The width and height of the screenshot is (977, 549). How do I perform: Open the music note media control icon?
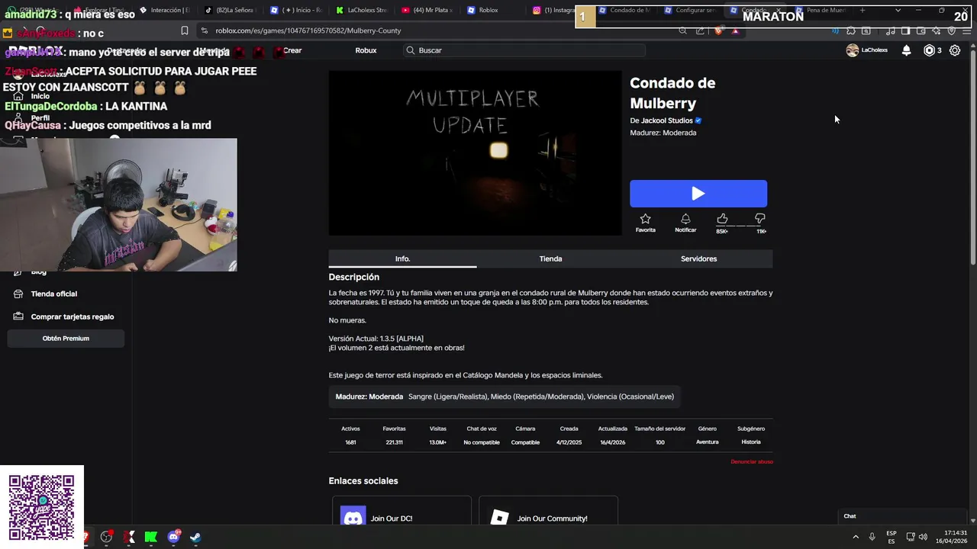(890, 30)
